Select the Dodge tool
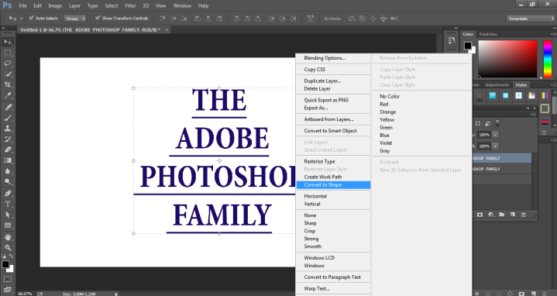The image size is (557, 296). tap(8, 181)
